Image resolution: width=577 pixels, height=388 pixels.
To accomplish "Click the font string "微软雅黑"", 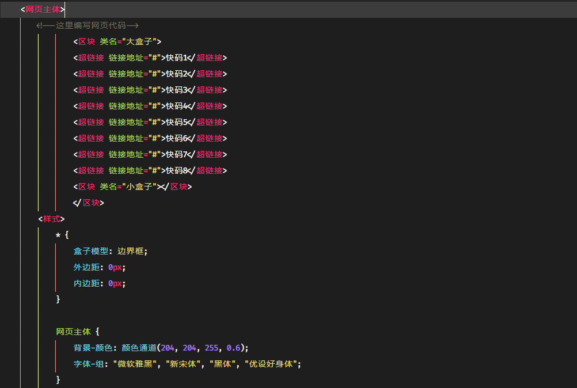I will [135, 364].
